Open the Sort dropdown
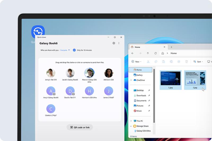Image resolution: width=212 pixels, height=141 pixels. pos(198,62)
